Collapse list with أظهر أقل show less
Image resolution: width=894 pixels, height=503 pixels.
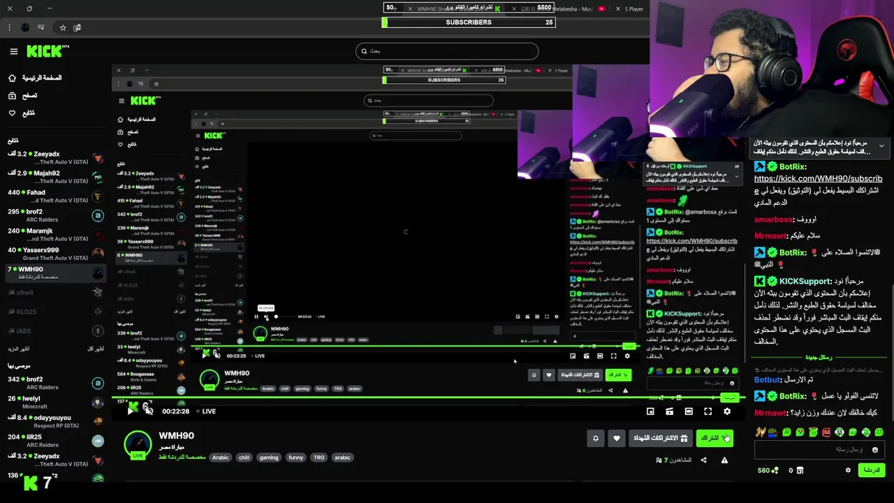pos(96,349)
